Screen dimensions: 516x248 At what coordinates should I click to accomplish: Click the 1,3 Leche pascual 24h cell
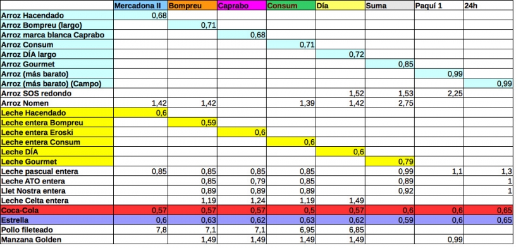[x=488, y=171]
